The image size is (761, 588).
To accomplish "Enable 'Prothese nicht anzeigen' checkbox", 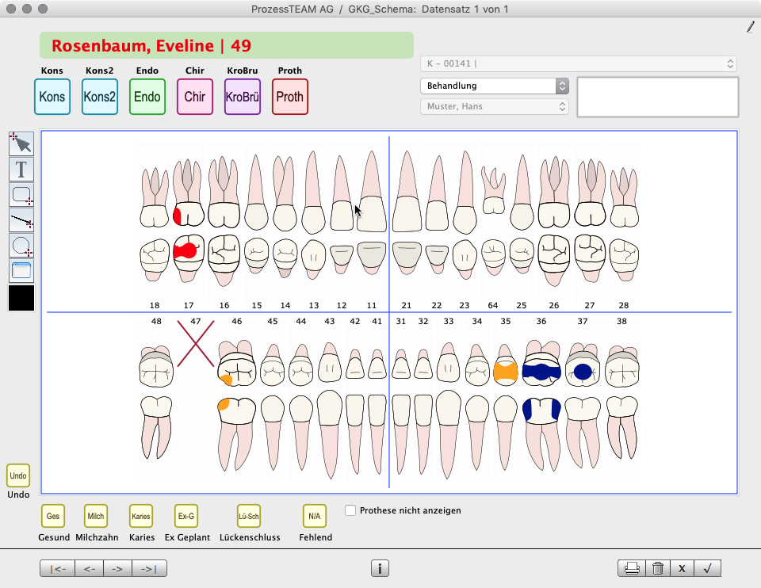I will pyautogui.click(x=350, y=510).
